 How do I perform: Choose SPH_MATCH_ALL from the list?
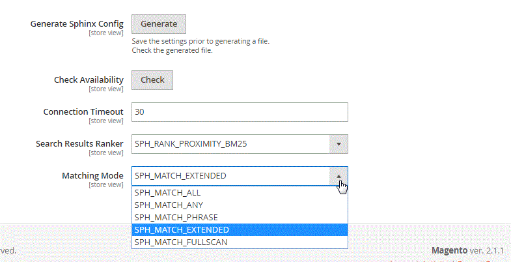coord(168,193)
